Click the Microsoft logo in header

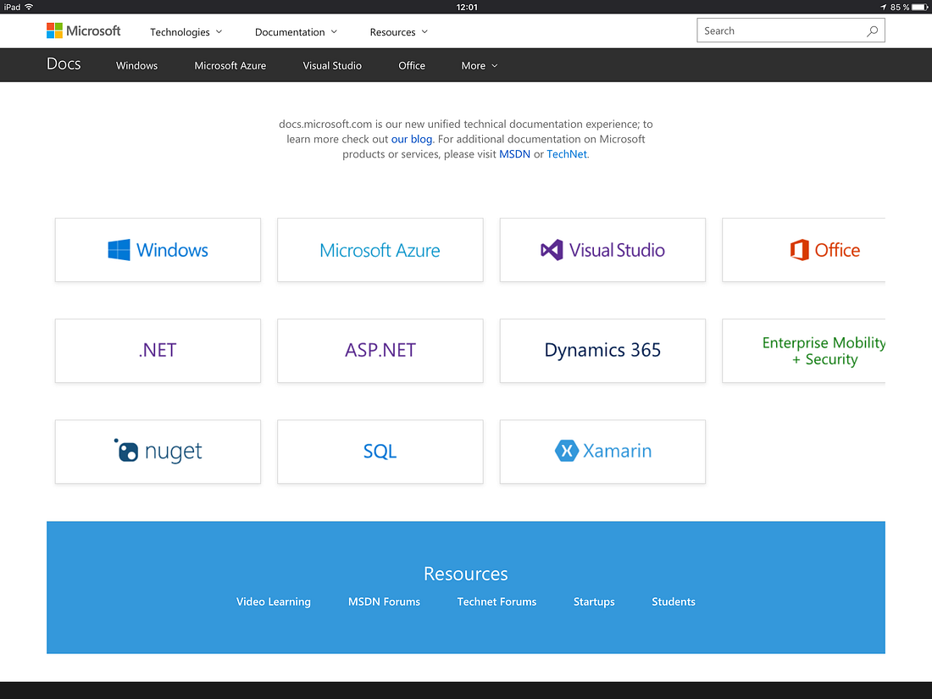tap(83, 31)
